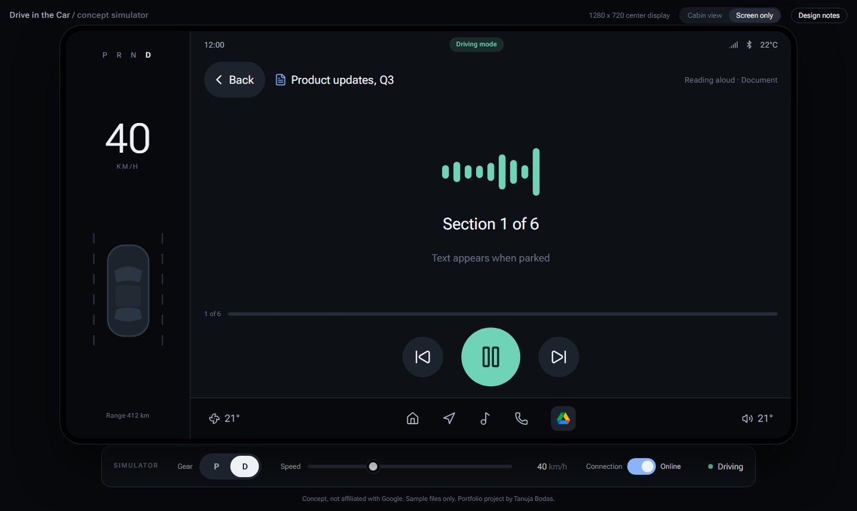
Task: Pause the read-aloud playback
Action: tap(490, 357)
